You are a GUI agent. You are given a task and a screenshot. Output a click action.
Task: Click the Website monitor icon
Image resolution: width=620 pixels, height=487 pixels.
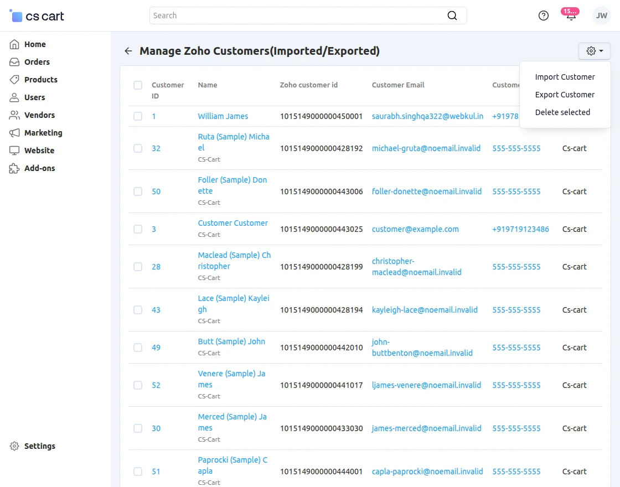point(14,151)
